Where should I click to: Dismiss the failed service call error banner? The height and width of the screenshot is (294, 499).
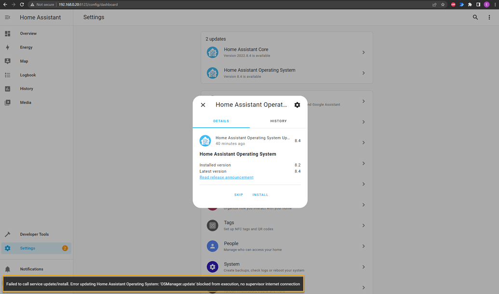point(153,284)
